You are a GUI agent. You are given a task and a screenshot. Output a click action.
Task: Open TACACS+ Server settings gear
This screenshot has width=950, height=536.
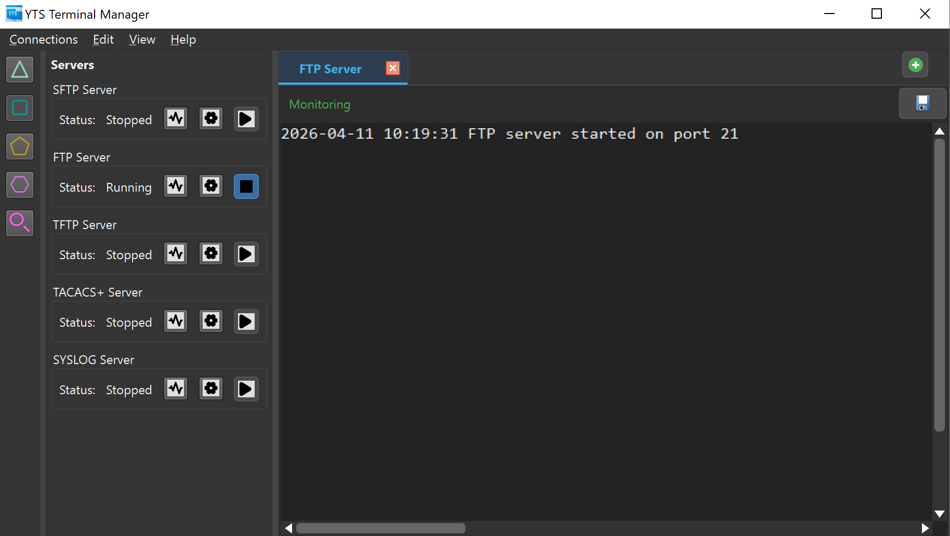[x=210, y=321]
